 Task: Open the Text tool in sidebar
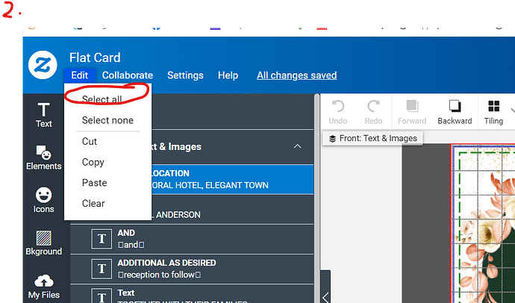click(x=44, y=115)
